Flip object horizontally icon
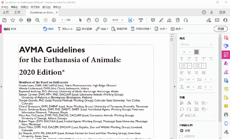The width and height of the screenshot is (230, 139). [189, 103]
